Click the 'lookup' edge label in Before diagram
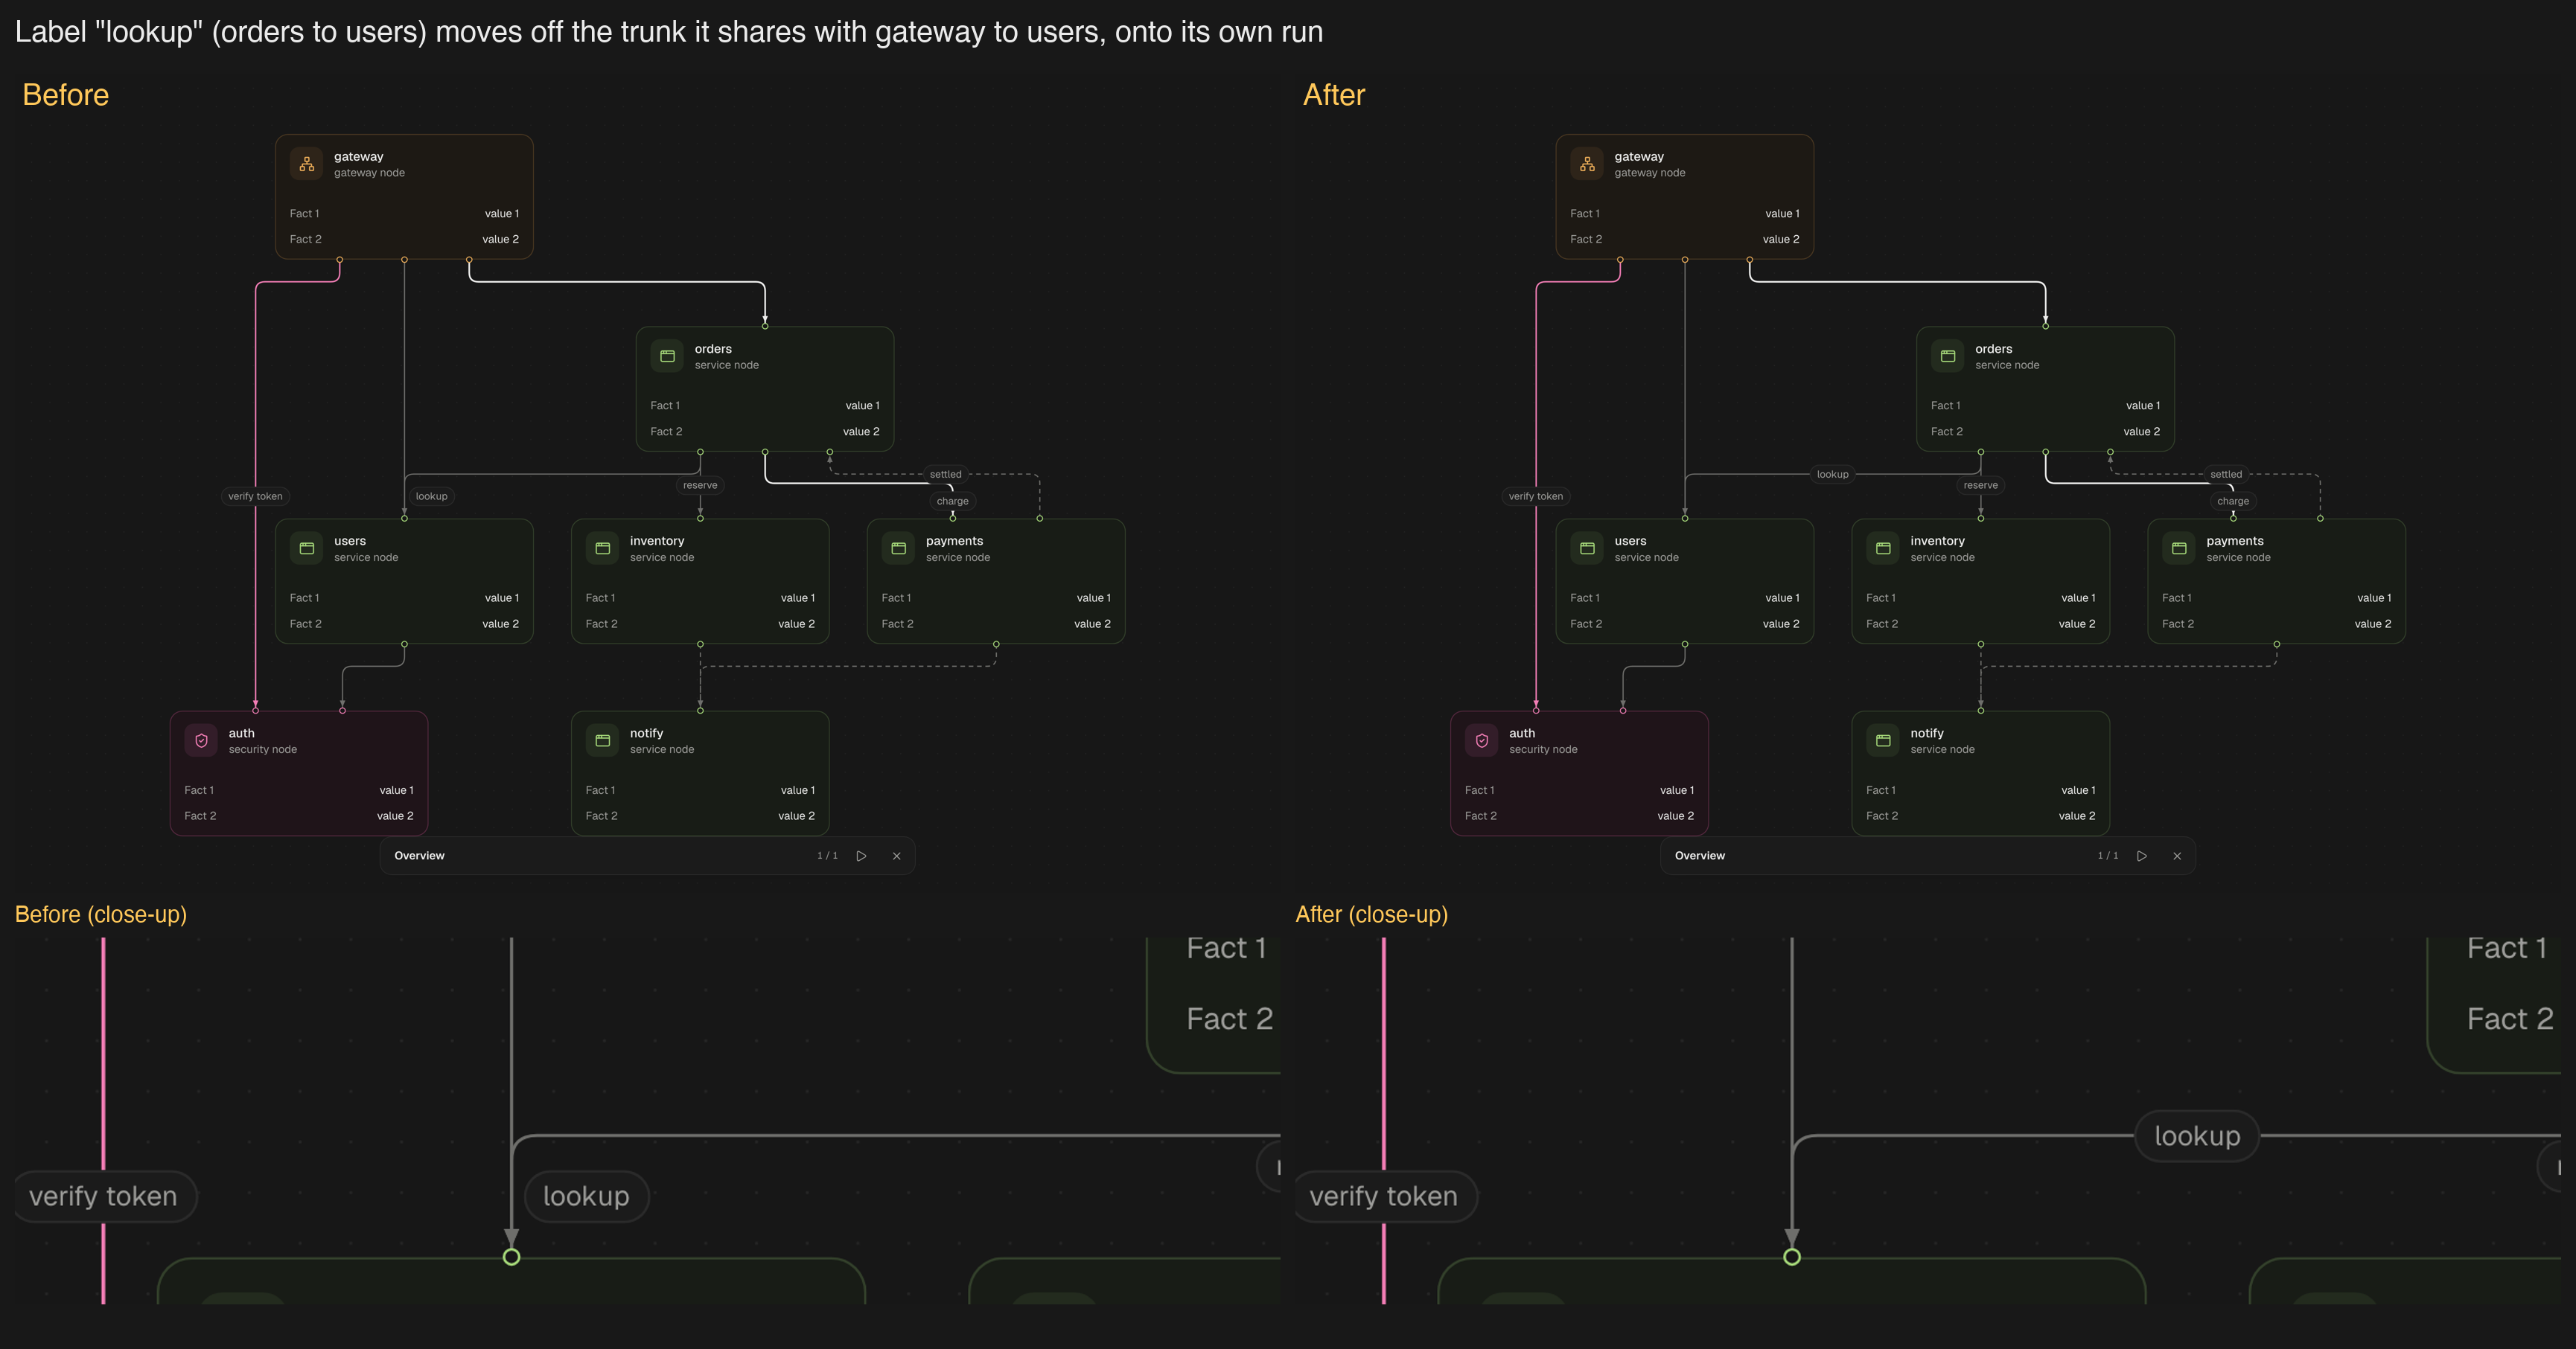The height and width of the screenshot is (1349, 2576). pos(432,496)
